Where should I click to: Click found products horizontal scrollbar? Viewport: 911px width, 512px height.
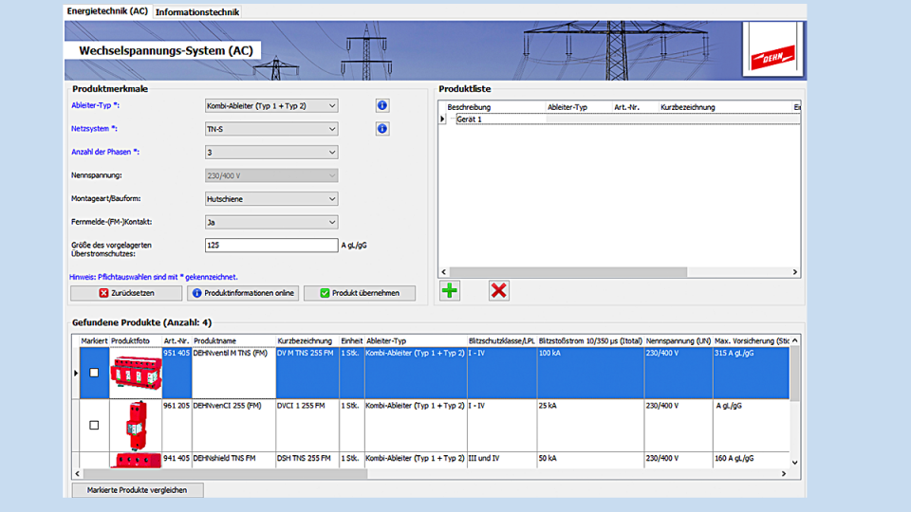click(226, 474)
